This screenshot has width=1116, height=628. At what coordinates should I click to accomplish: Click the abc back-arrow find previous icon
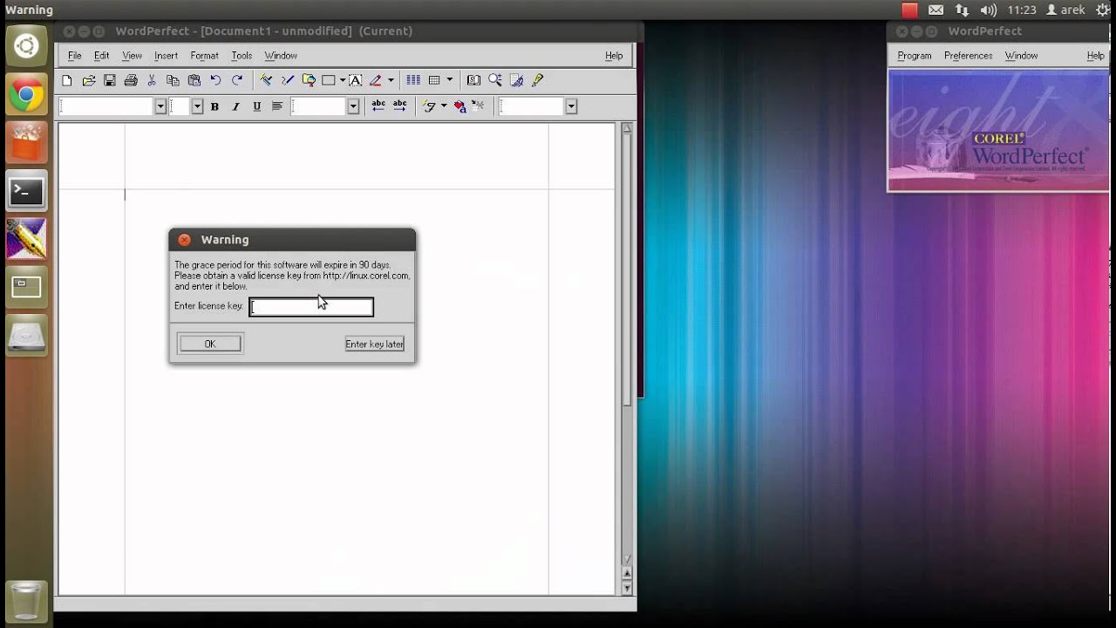(378, 106)
